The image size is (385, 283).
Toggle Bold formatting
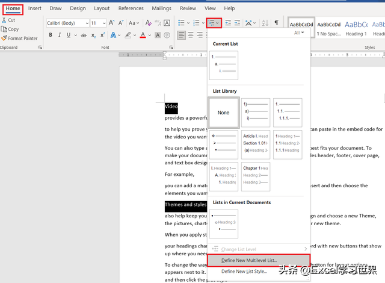(x=51, y=35)
